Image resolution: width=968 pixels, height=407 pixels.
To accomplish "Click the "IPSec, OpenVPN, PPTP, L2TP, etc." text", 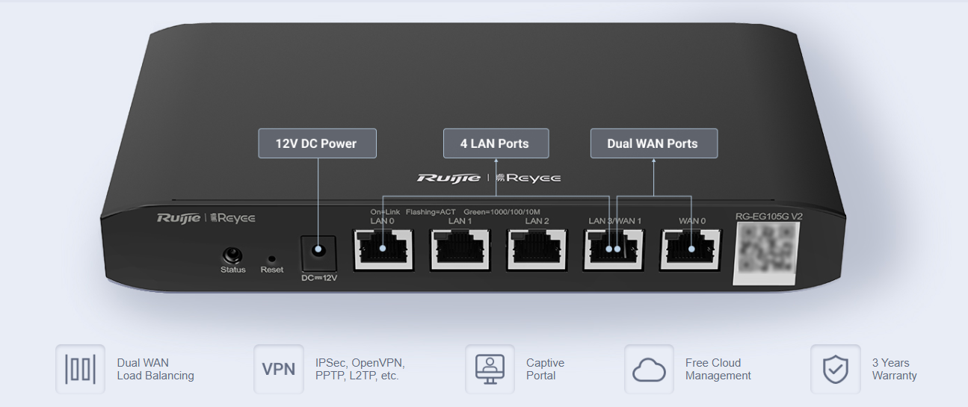I will (x=360, y=369).
